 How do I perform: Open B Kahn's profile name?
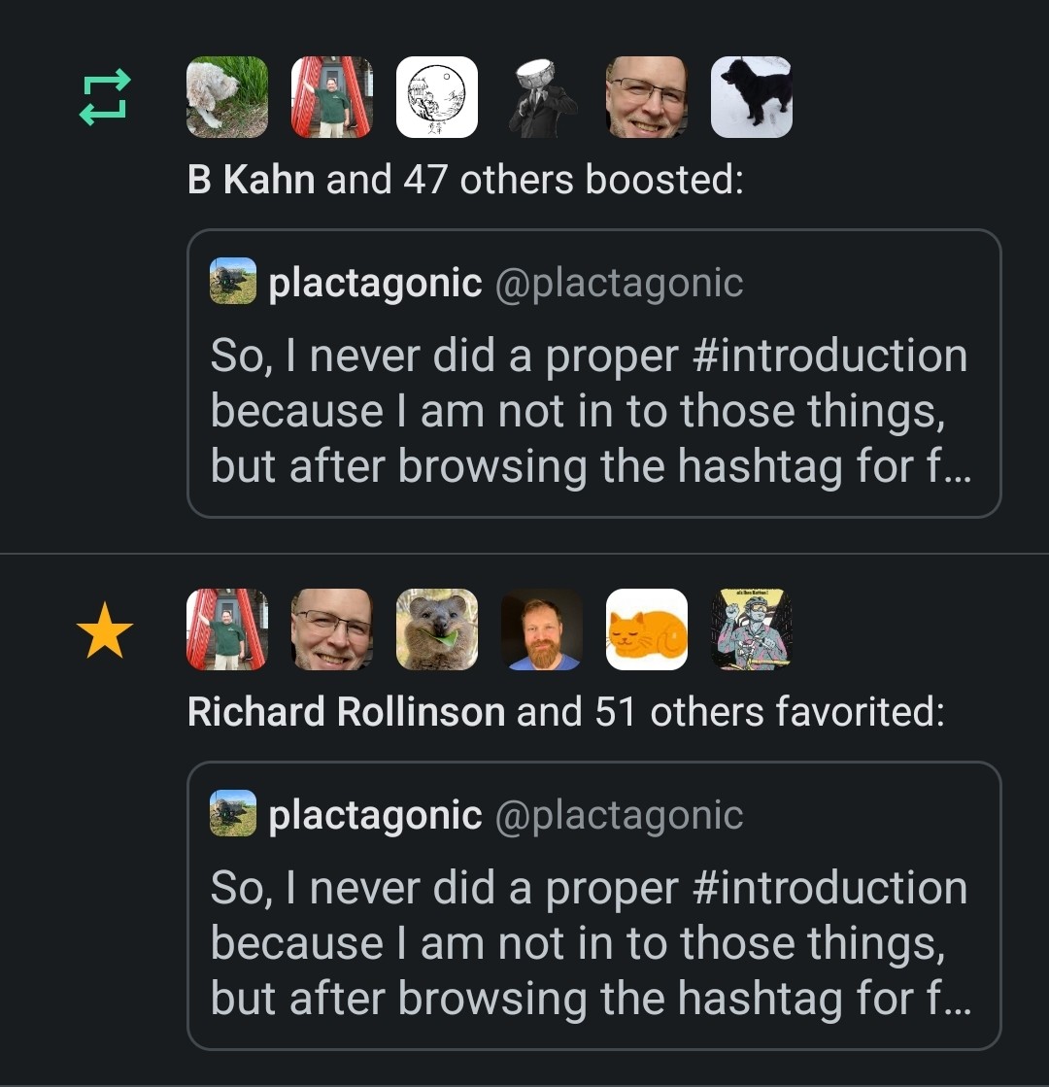tap(251, 180)
